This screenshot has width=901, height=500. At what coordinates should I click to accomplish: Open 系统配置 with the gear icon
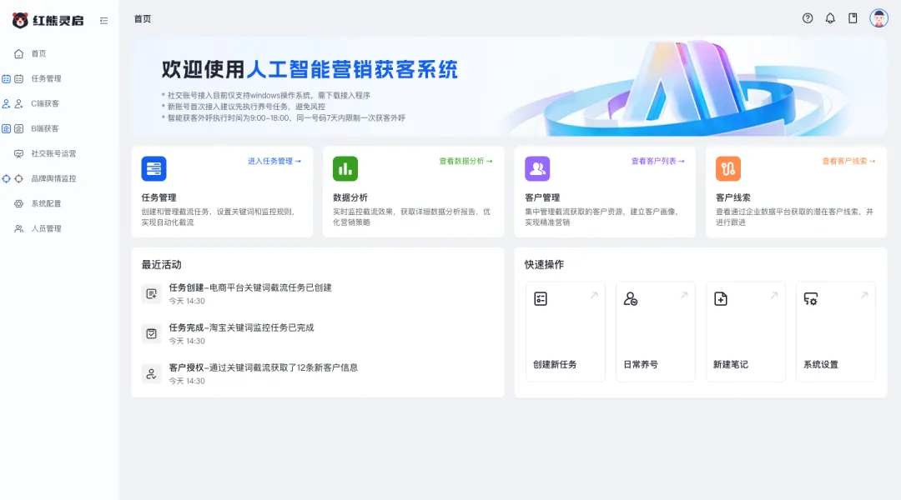point(19,202)
